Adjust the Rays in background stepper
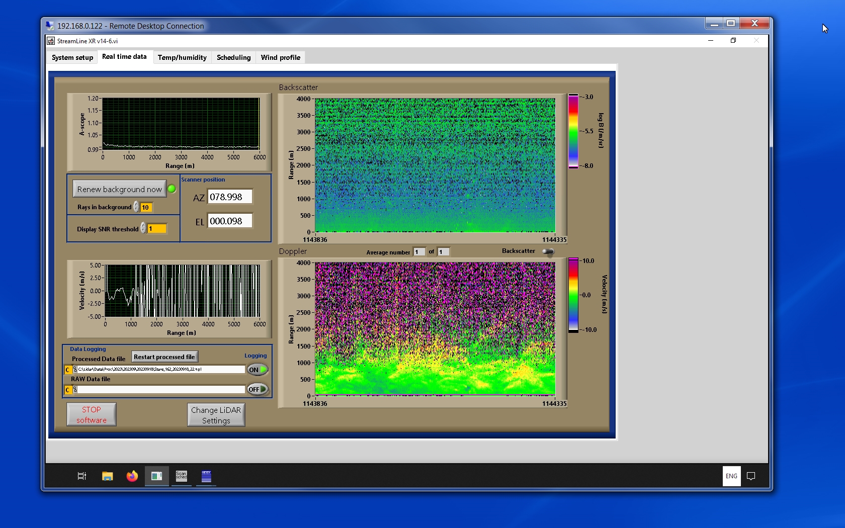The width and height of the screenshot is (845, 528). pos(136,207)
